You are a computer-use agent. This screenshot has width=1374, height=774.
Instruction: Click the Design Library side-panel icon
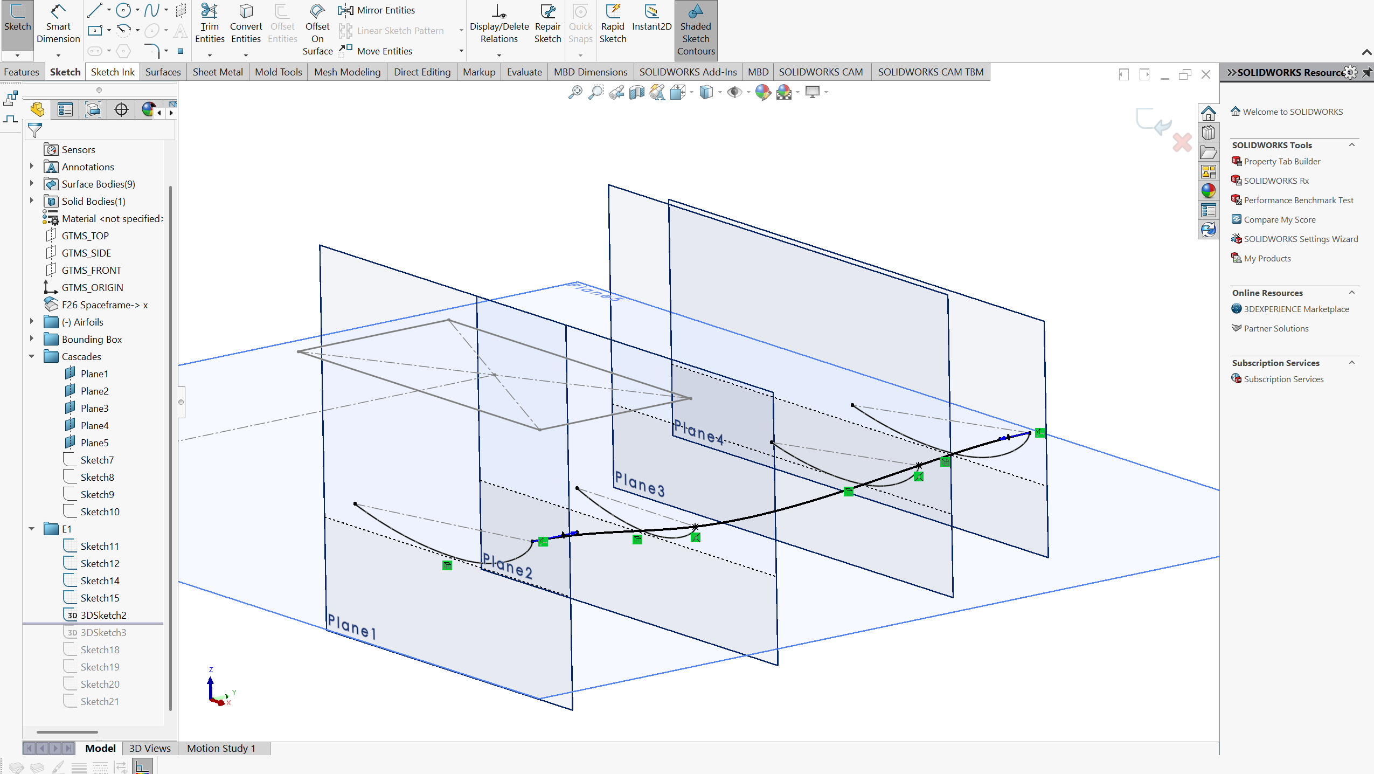click(x=1209, y=133)
